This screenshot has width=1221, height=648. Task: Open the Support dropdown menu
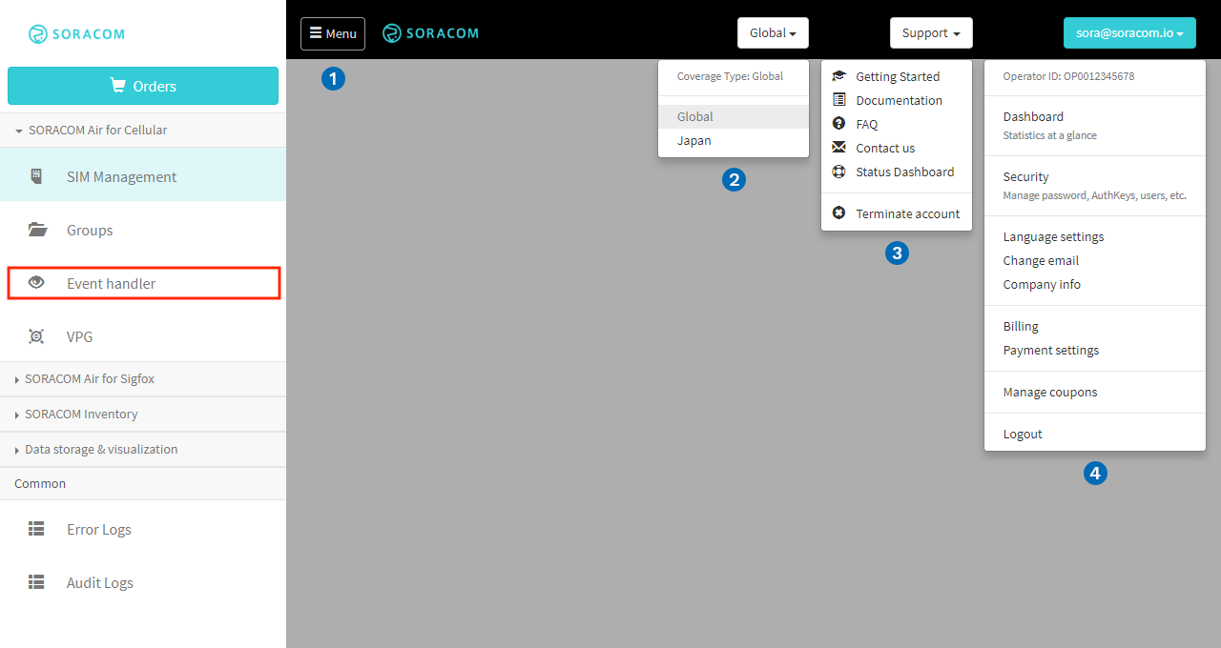(931, 33)
